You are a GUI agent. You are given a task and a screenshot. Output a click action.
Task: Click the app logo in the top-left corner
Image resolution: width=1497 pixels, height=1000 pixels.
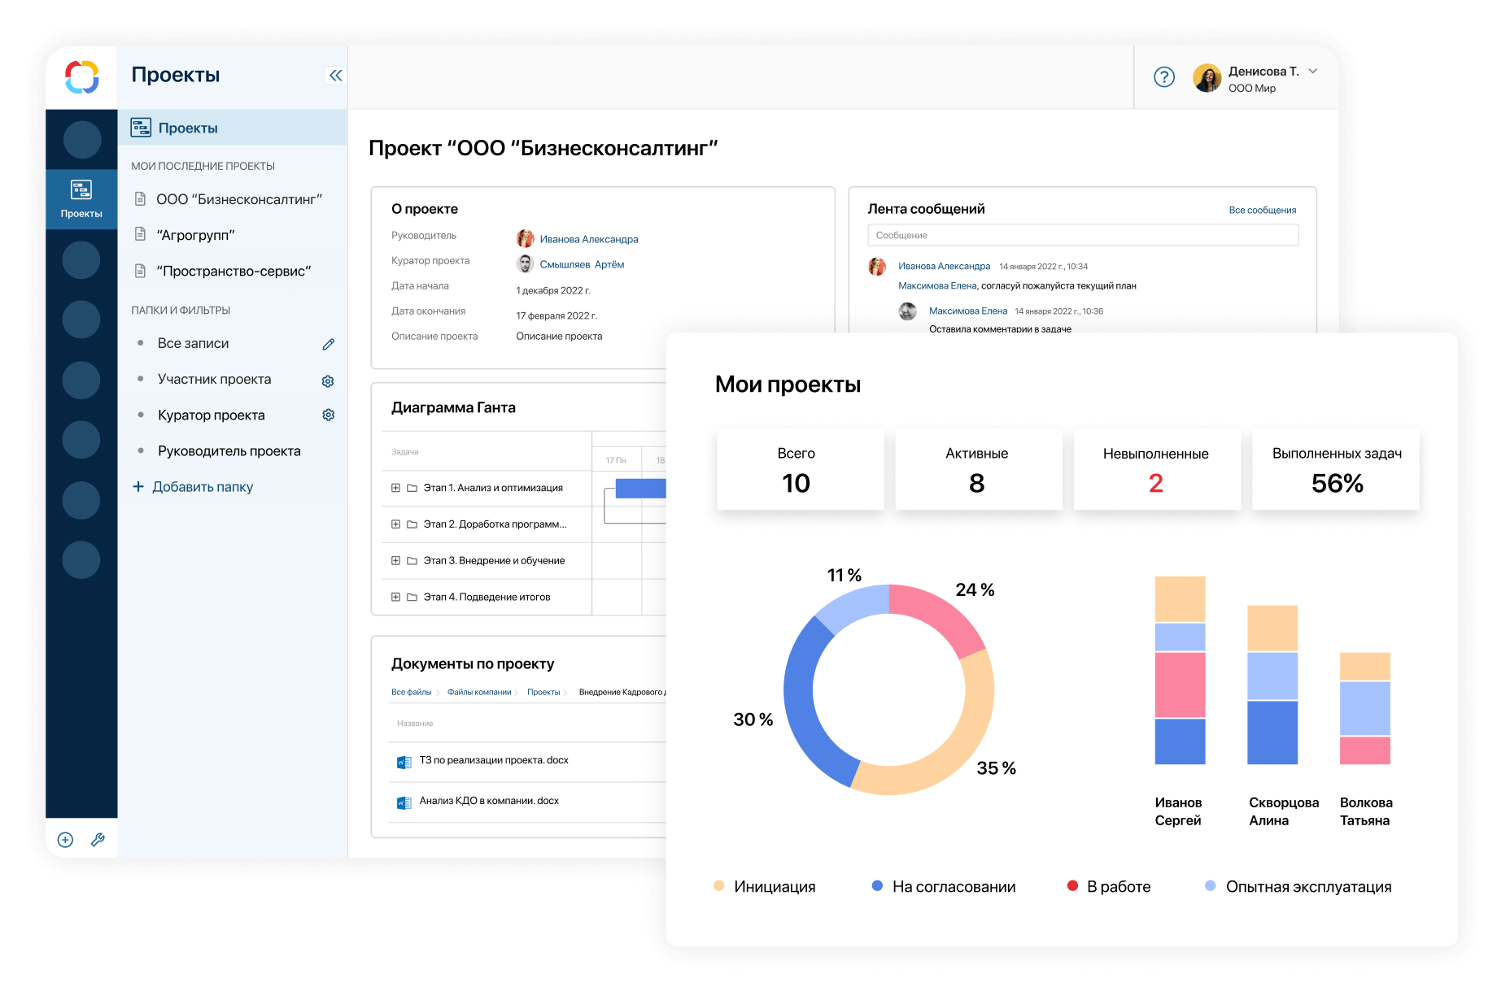81,78
